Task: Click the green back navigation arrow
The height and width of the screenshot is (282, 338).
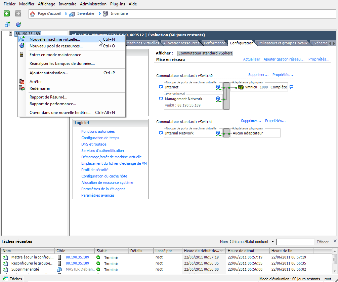Action: tap(7, 13)
